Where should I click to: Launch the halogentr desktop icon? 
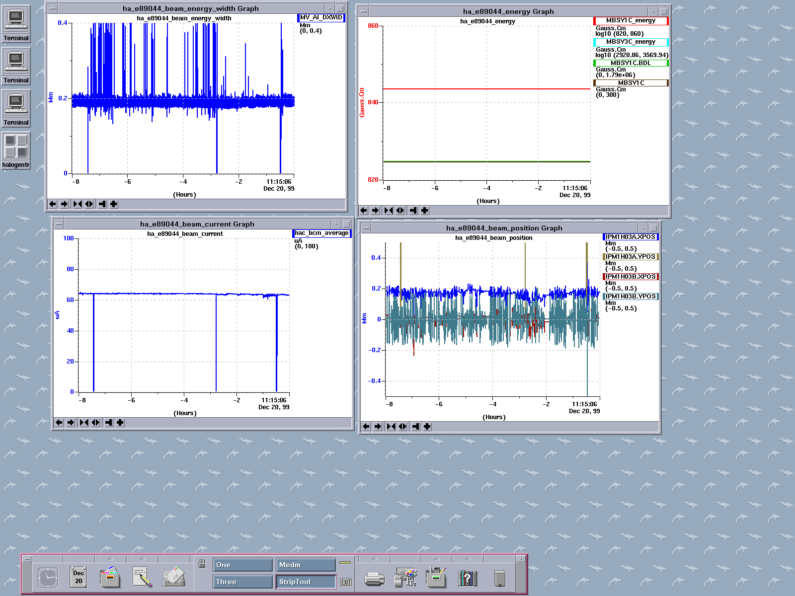coord(16,147)
